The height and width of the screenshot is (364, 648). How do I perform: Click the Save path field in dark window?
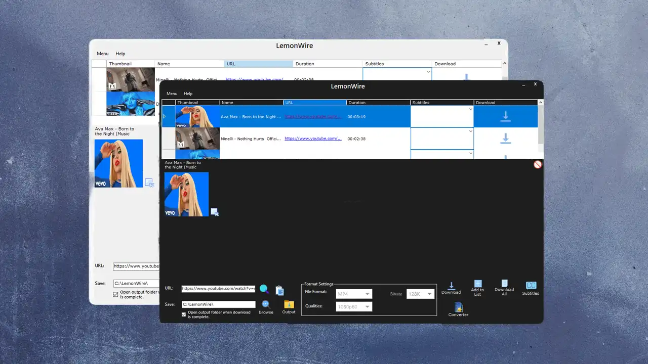pyautogui.click(x=218, y=304)
